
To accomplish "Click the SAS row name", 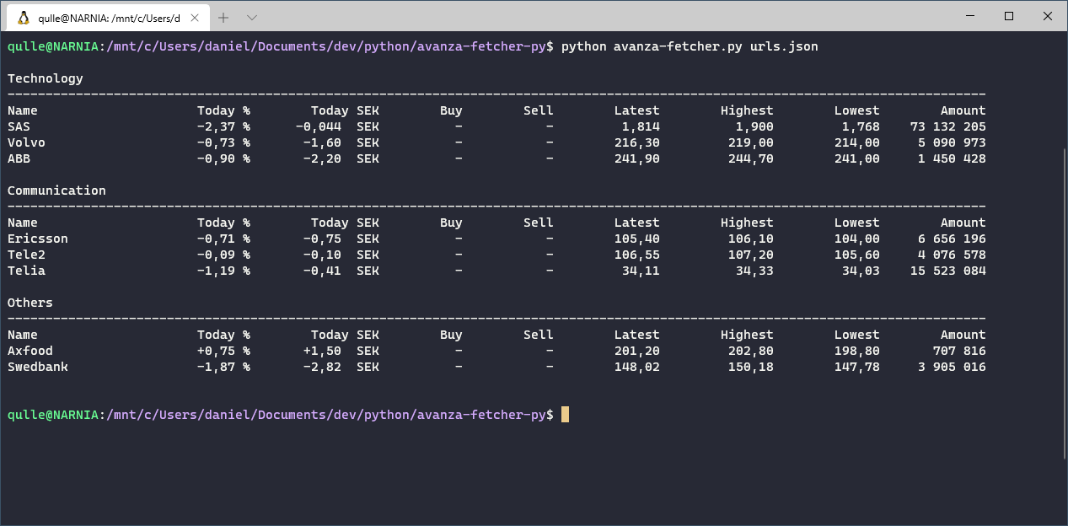I will click(19, 126).
